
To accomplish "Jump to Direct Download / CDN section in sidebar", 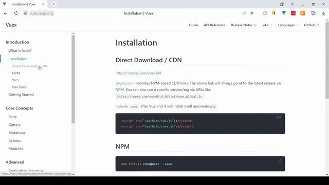I will (x=30, y=66).
